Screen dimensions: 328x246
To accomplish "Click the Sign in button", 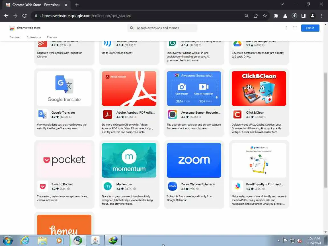I will point(310,28).
